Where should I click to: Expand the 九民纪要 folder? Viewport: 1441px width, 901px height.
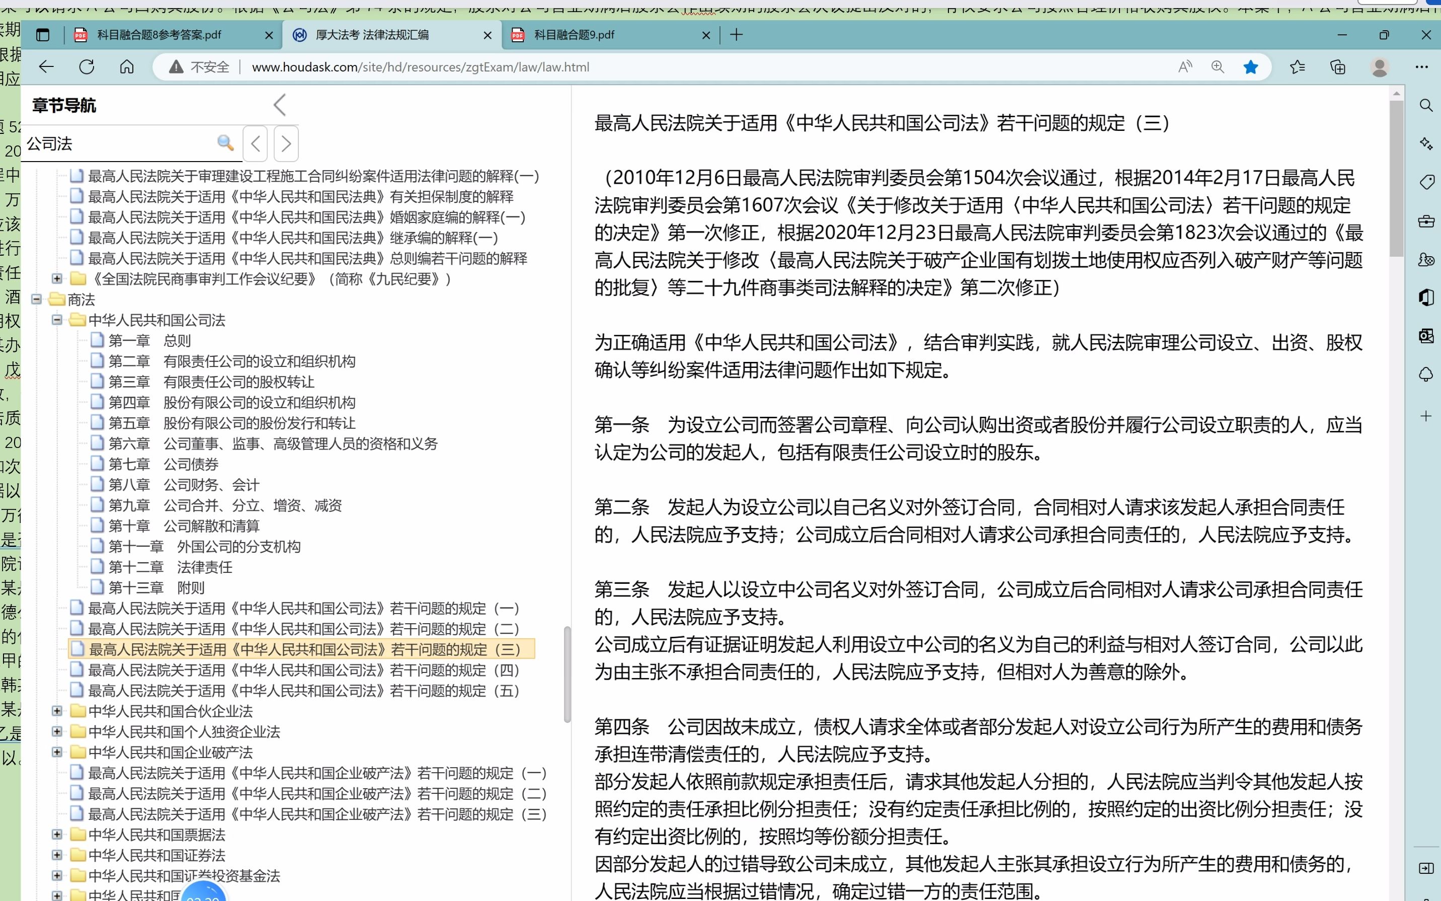57,278
